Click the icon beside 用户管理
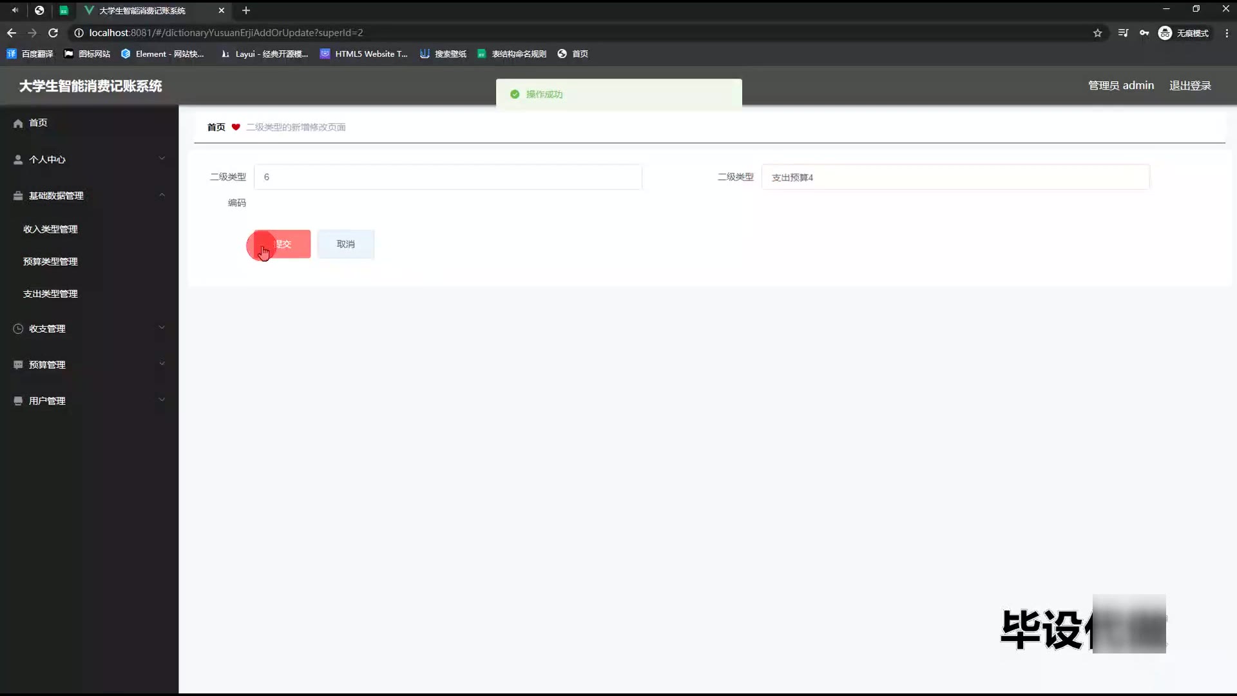 click(18, 401)
